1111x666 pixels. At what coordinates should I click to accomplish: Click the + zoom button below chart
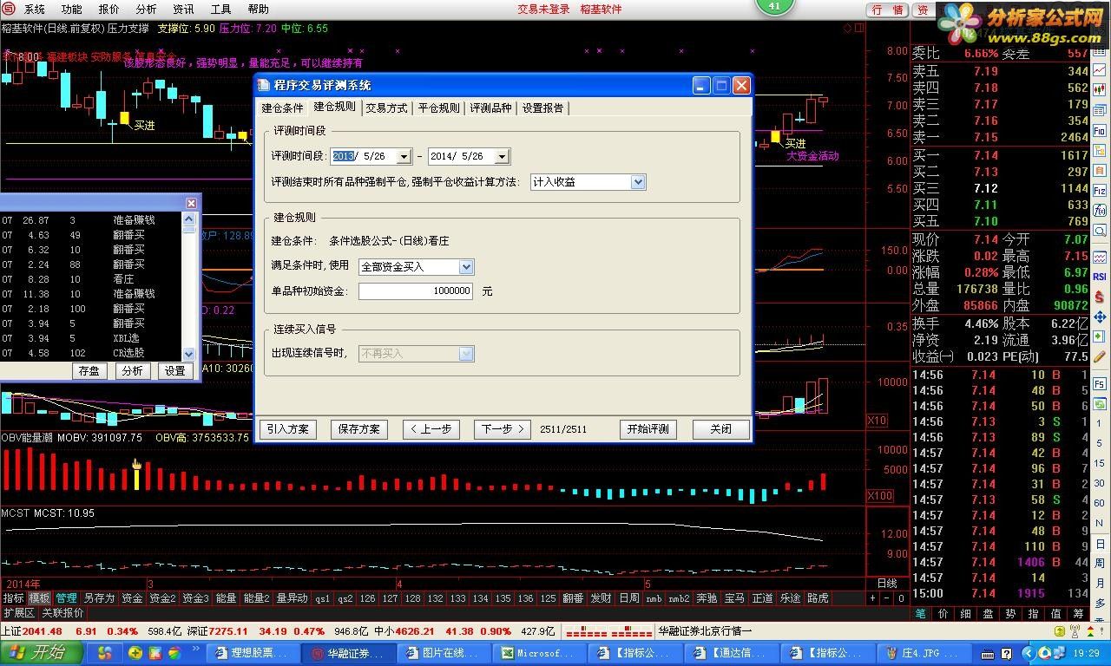point(873,598)
